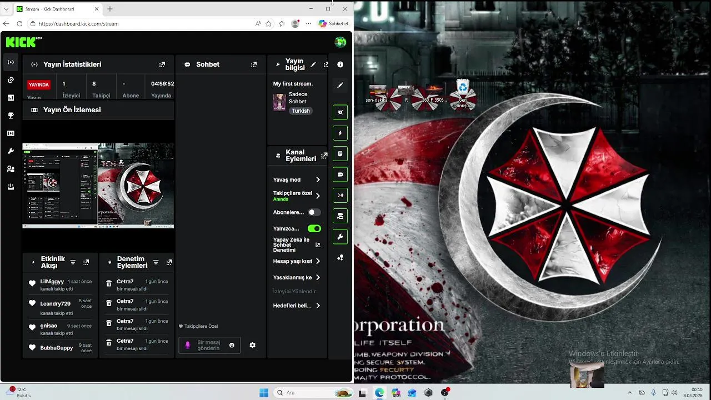
Task: Pop out the Kanal Eylemleri panel
Action: [324, 156]
